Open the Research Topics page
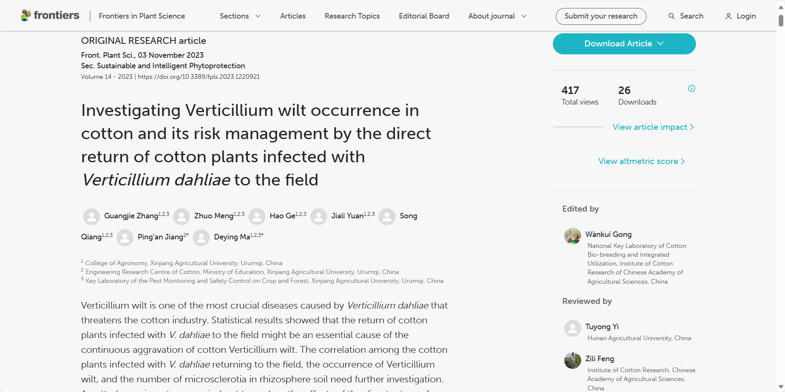Image resolution: width=785 pixels, height=392 pixels. coord(352,16)
